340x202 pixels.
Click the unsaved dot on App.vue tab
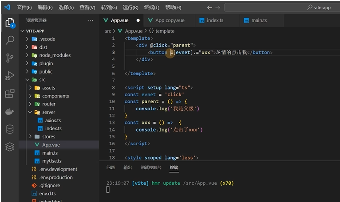[x=138, y=20]
